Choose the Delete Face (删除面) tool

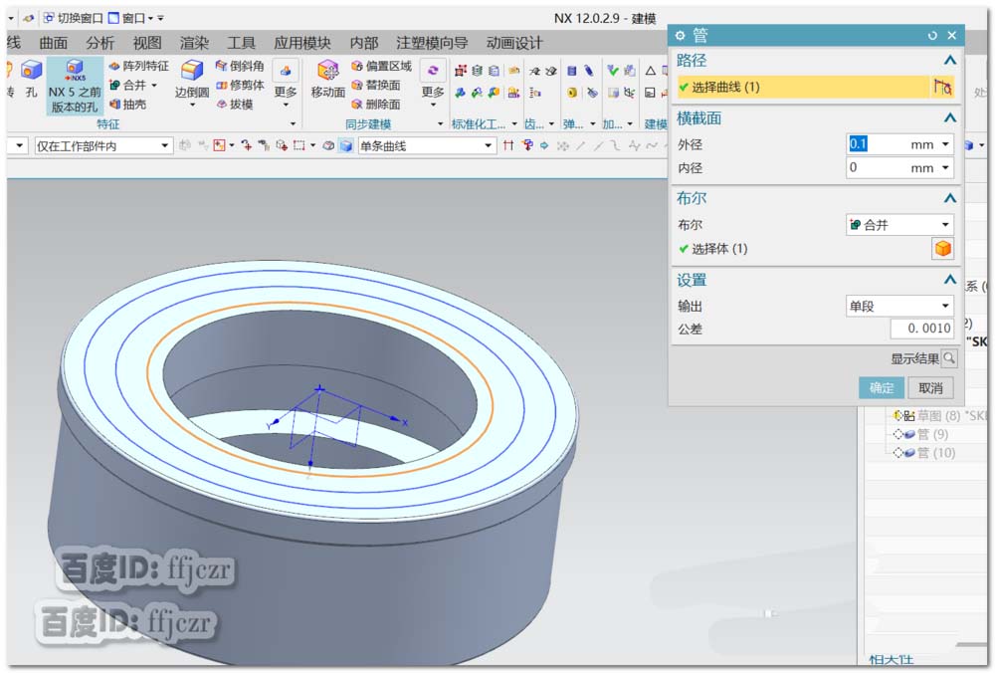coord(376,105)
